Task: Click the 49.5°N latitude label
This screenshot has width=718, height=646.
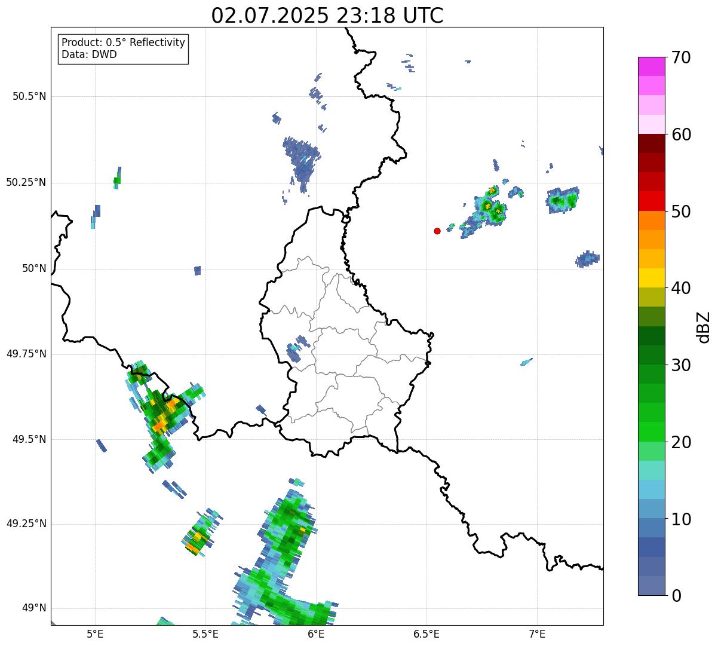Action: pyautogui.click(x=29, y=439)
